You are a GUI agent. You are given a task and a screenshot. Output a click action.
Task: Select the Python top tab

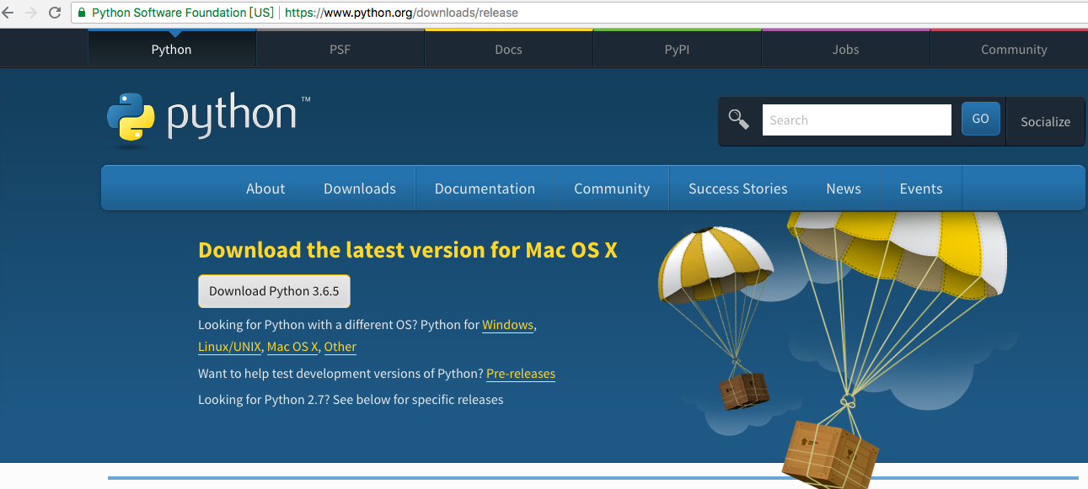coord(172,49)
